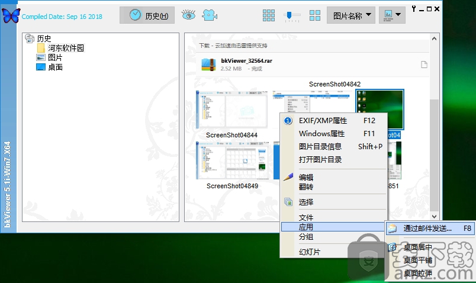The image size is (476, 283).
Task: Choose 打开图片目录 menu entry
Action: click(333, 160)
